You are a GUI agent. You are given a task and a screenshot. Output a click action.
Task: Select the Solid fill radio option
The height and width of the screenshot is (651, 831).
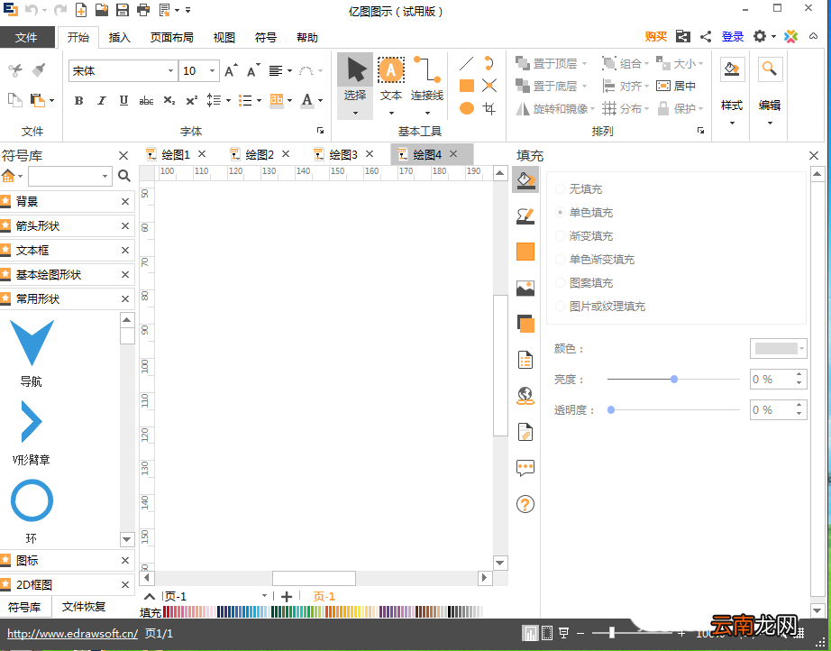click(x=560, y=212)
